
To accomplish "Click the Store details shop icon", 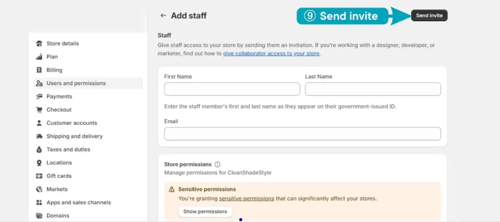I will (39, 43).
